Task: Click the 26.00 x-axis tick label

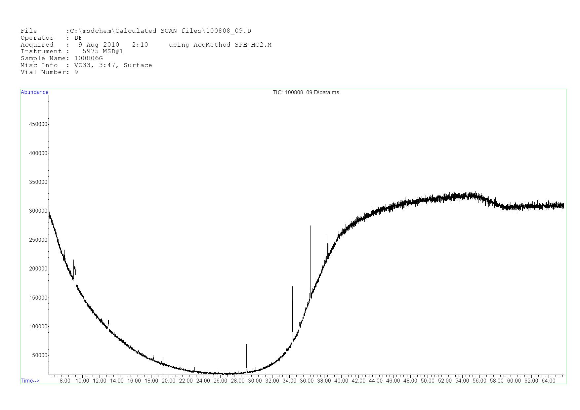Action: pyautogui.click(x=220, y=381)
